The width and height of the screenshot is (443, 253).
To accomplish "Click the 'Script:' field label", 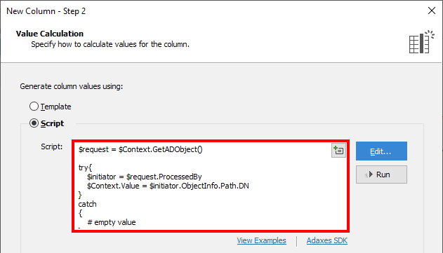I will pyautogui.click(x=52, y=146).
